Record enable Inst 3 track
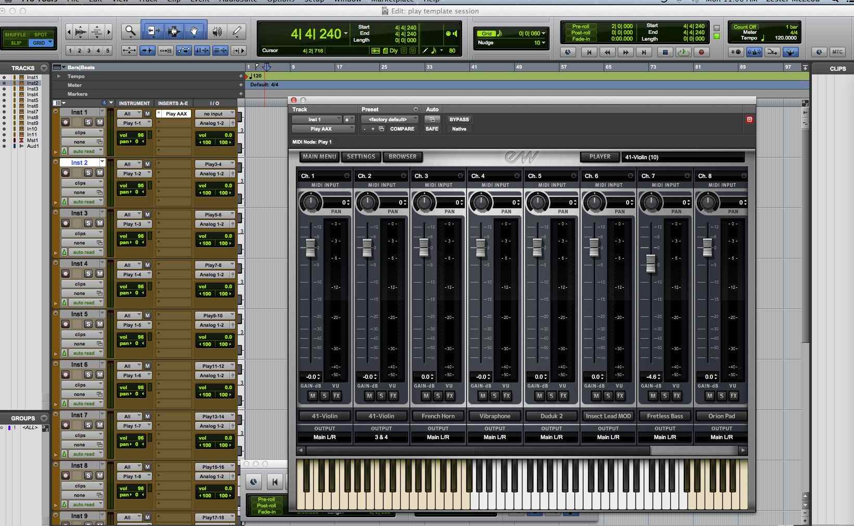This screenshot has width=854, height=526. [x=66, y=223]
